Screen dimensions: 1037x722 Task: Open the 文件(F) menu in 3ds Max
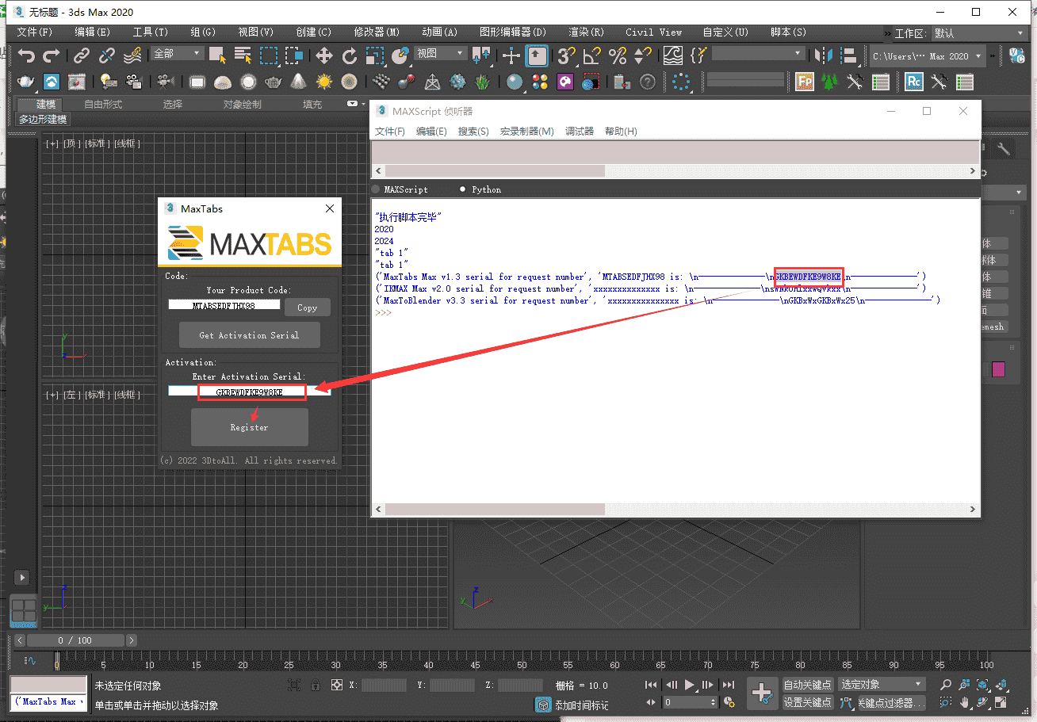tap(34, 32)
